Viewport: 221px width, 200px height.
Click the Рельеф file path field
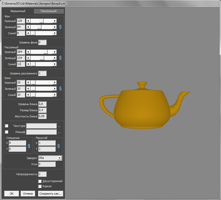pos(41,132)
